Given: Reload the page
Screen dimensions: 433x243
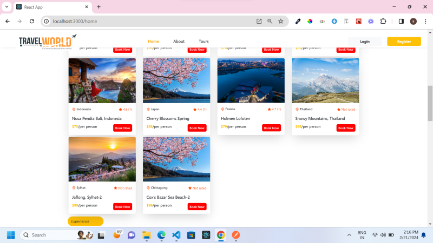Looking at the screenshot, I should pos(32,21).
